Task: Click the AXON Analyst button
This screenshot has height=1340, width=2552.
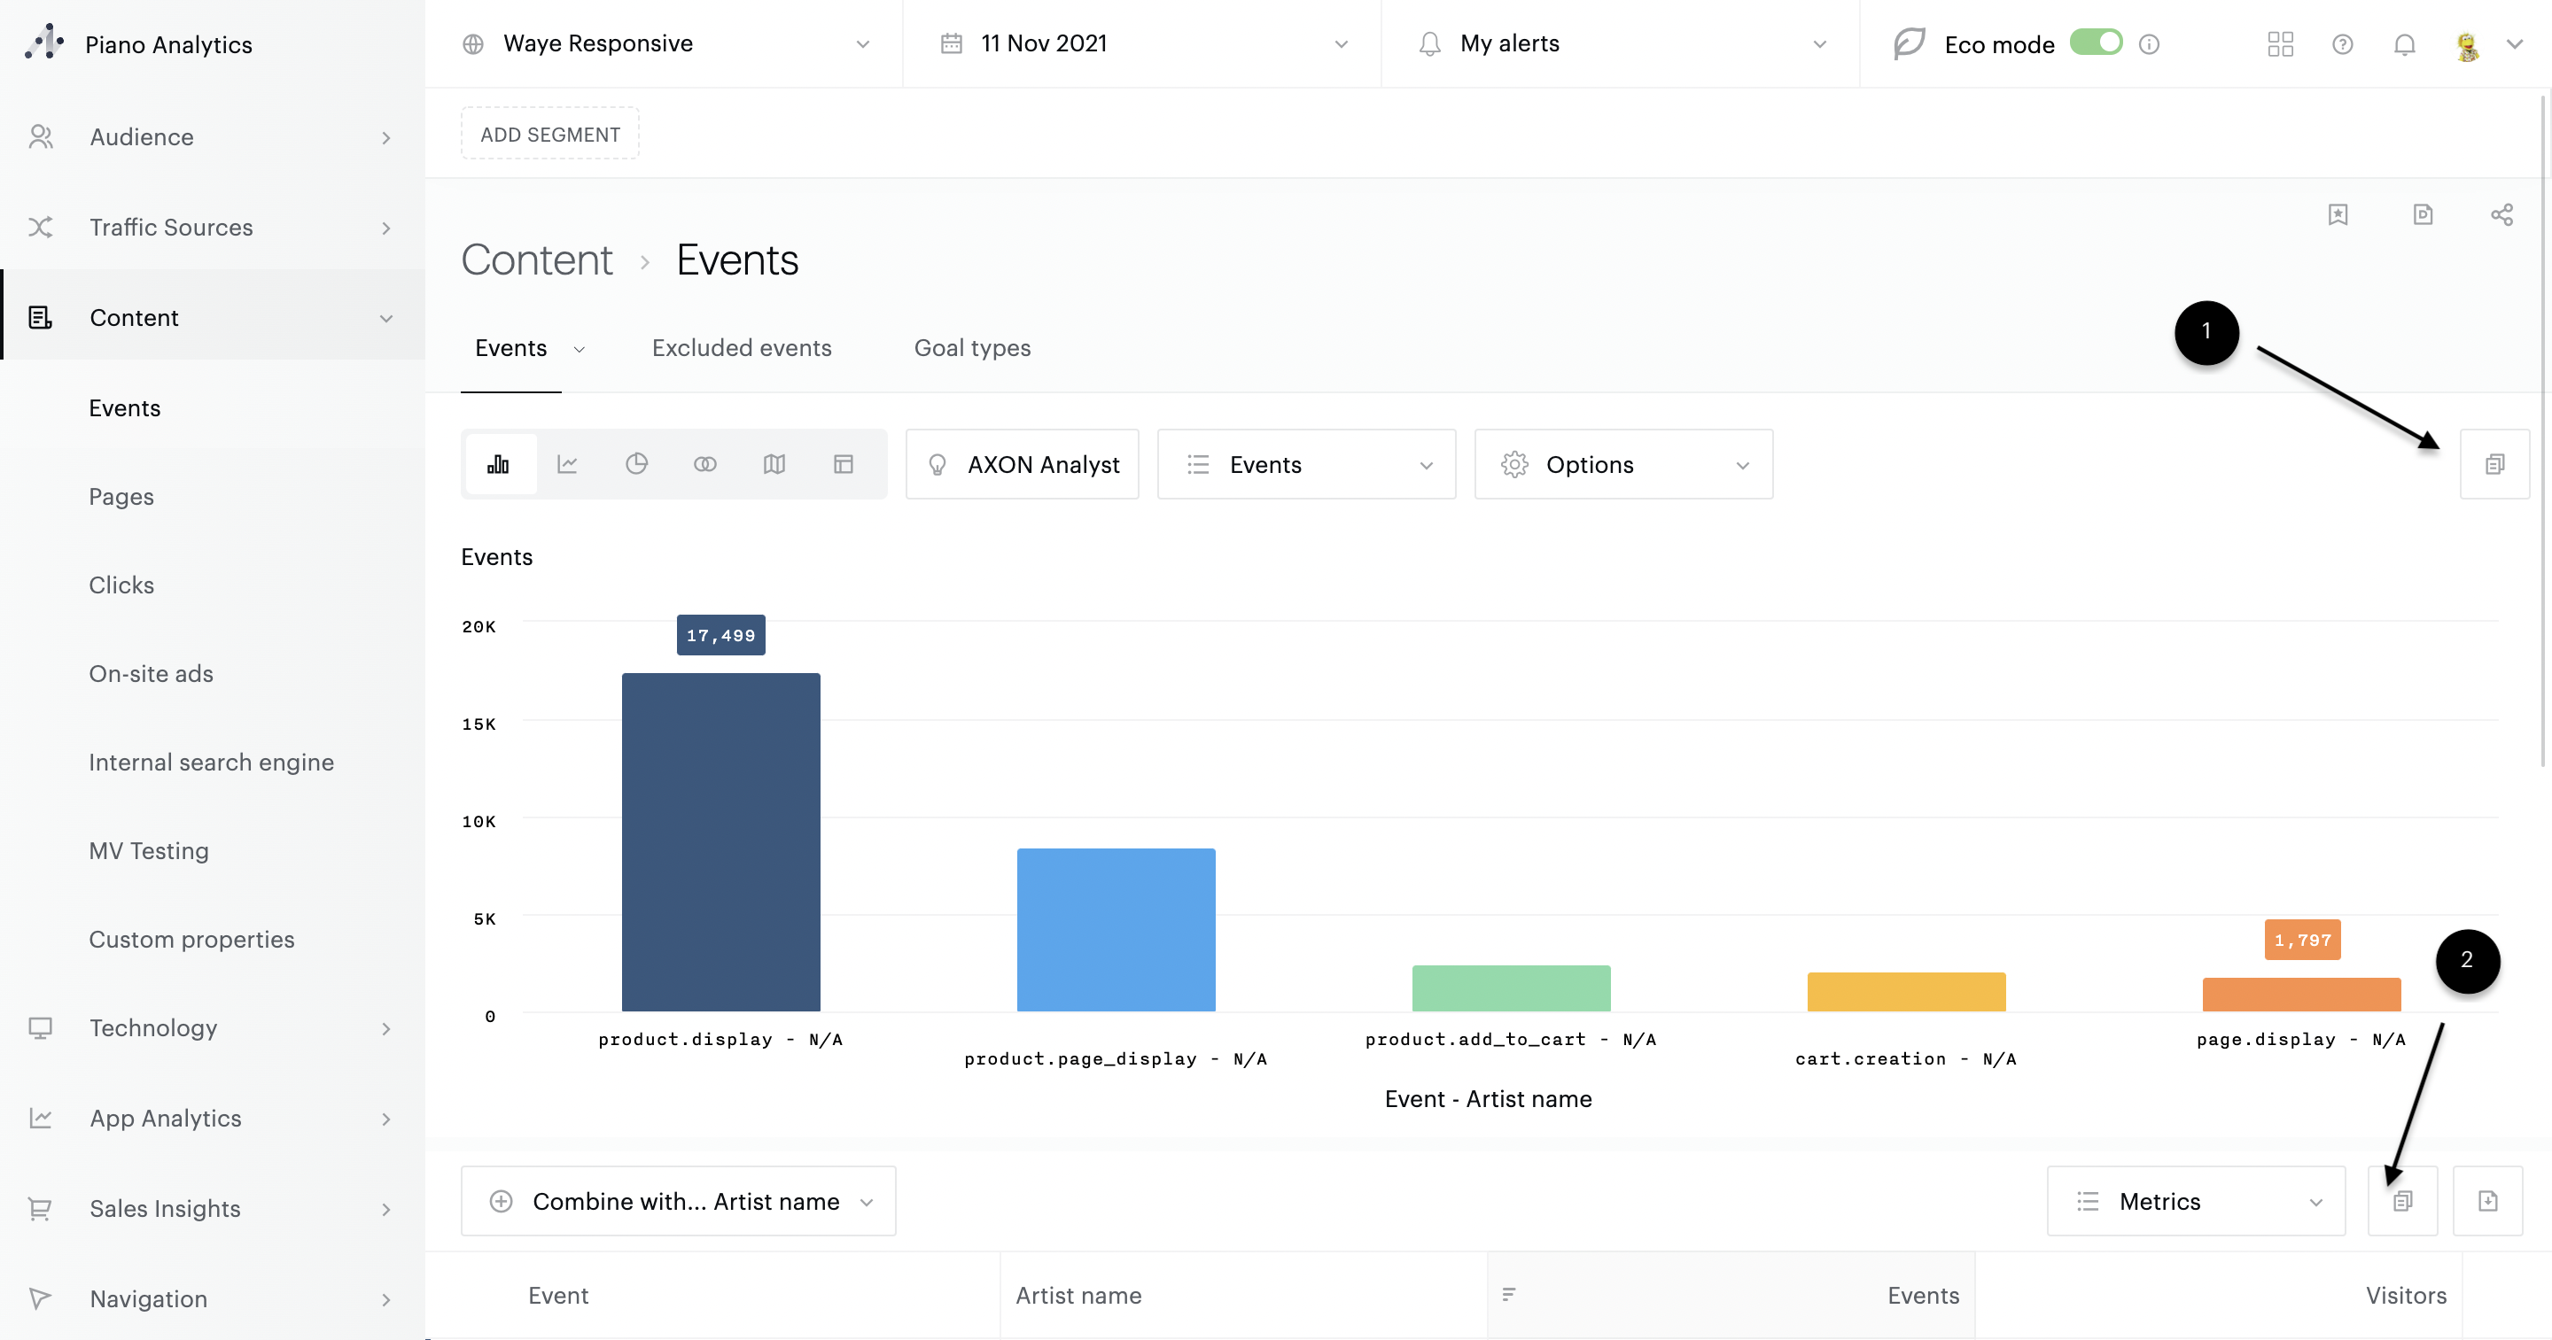Action: click(x=1022, y=463)
